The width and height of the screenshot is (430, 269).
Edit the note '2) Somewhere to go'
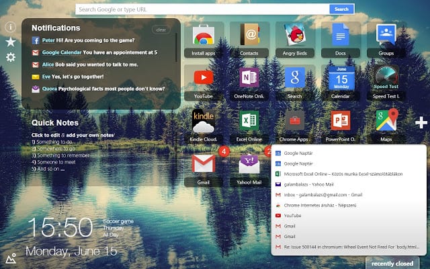pos(53,149)
